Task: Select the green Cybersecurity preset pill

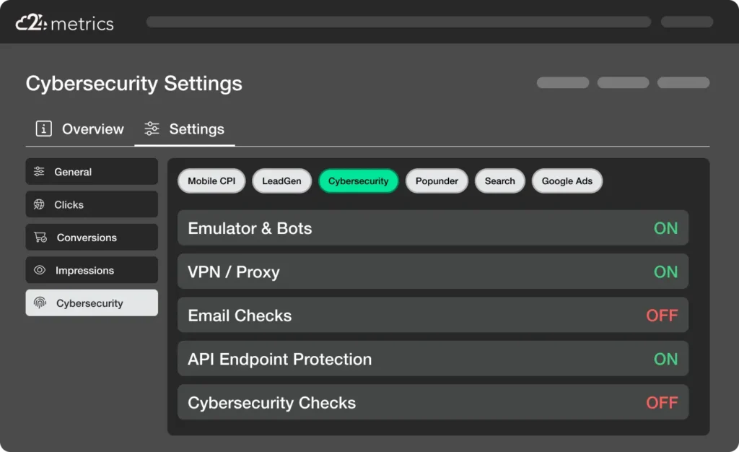Action: coord(358,181)
